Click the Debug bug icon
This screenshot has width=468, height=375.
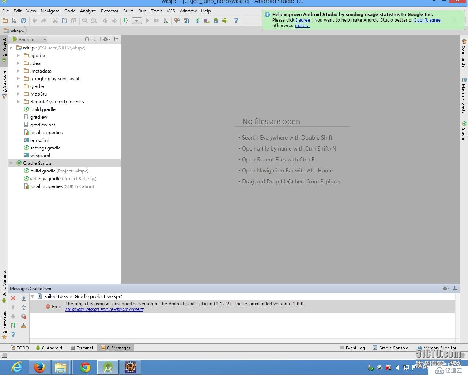click(x=156, y=21)
